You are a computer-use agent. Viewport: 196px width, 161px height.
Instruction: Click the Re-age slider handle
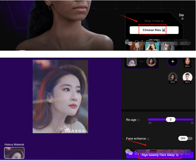click(x=171, y=120)
